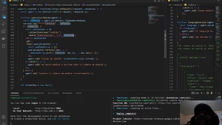Open the new terminal profile dropdown arrow

(204, 93)
